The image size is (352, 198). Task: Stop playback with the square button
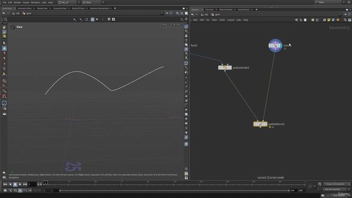click(x=15, y=184)
